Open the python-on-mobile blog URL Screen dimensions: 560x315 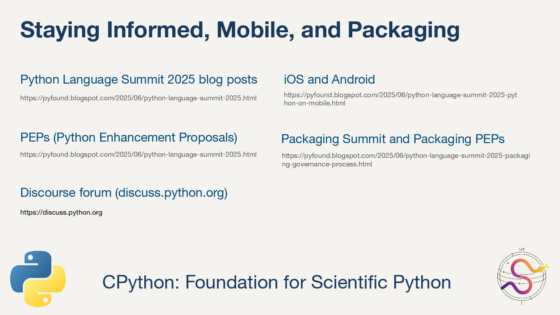click(x=401, y=99)
